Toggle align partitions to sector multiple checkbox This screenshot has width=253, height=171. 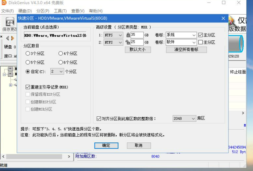point(99,119)
